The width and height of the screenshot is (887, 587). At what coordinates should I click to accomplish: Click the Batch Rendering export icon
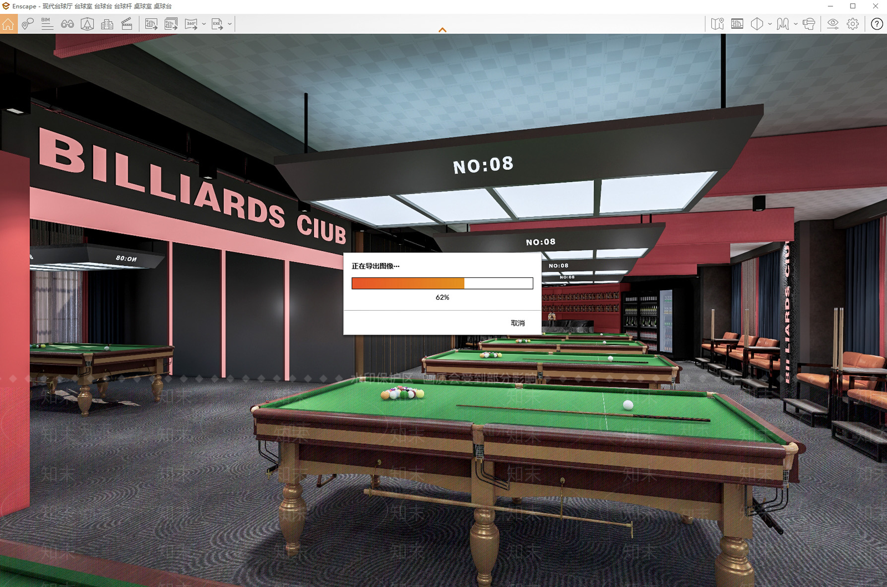click(171, 24)
